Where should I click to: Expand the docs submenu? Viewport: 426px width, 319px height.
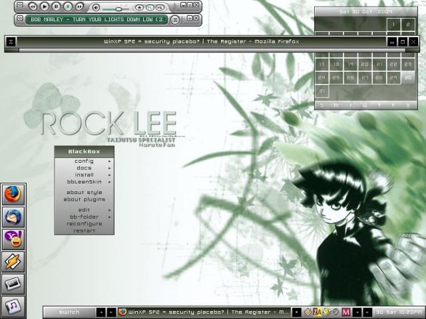[x=85, y=168]
